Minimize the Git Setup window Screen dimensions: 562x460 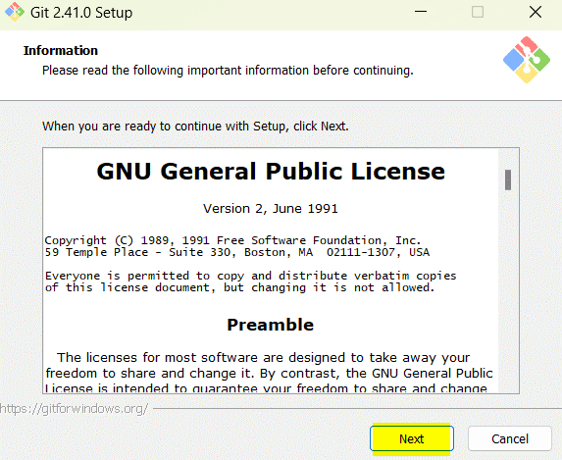tap(421, 12)
